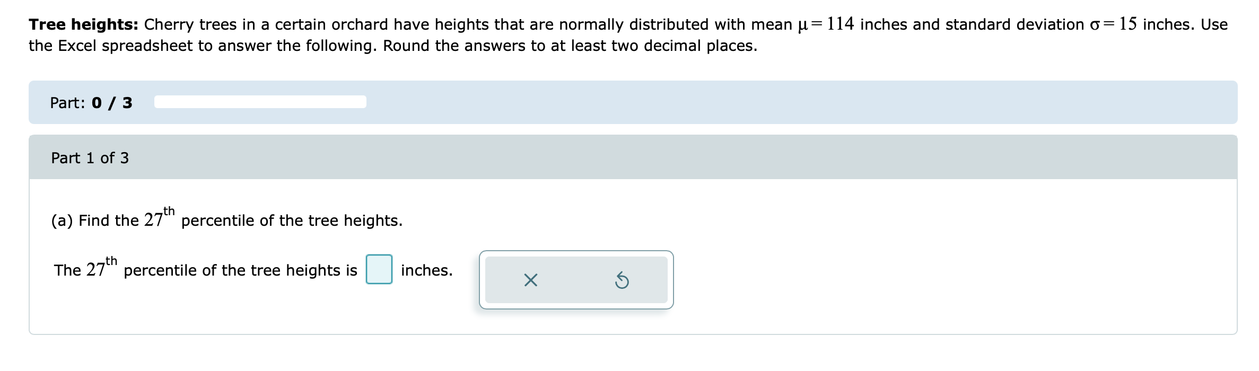The width and height of the screenshot is (1259, 371).
Task: Focus the blue-outlined answer box for inches
Action: [379, 270]
